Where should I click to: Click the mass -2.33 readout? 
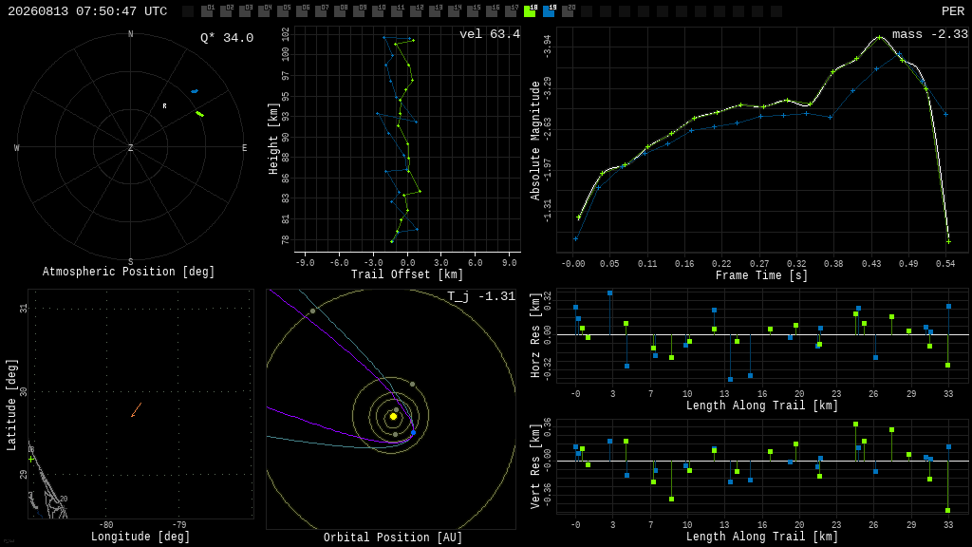930,34
